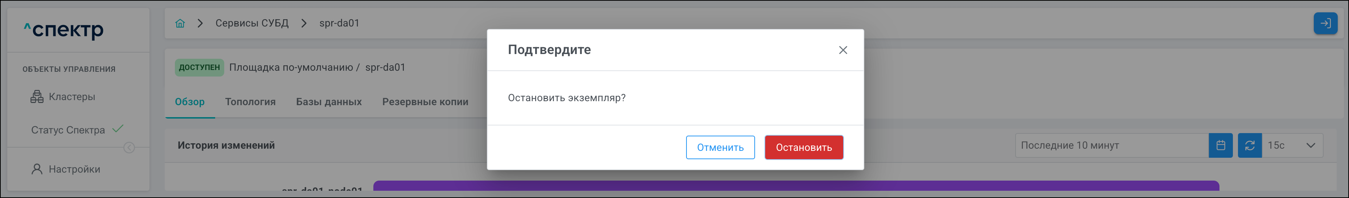Collapse the sidebar with arrow icon

coord(129,148)
